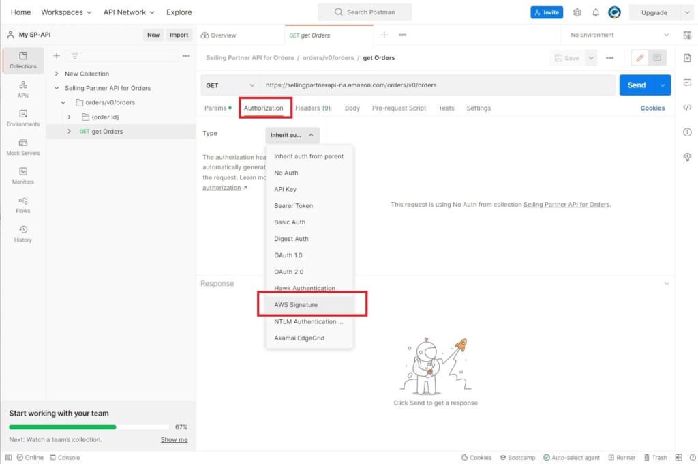Viewport: 698px width, 464px height.
Task: Select No Auth option
Action: (309, 173)
